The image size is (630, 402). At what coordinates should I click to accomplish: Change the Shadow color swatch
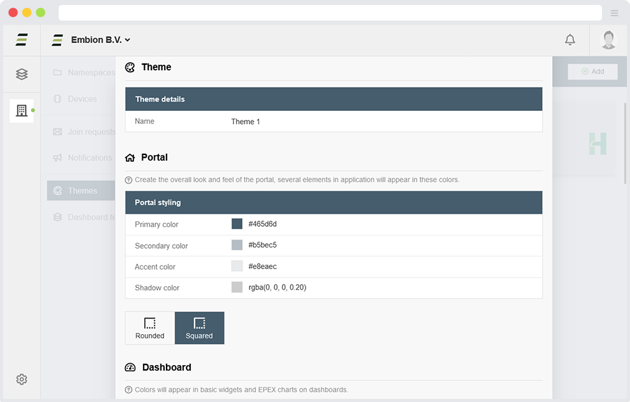(x=237, y=287)
